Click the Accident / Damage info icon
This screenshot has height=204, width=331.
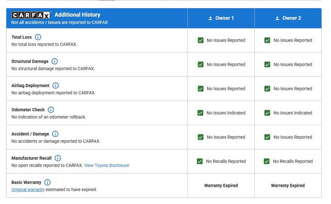tap(55, 134)
